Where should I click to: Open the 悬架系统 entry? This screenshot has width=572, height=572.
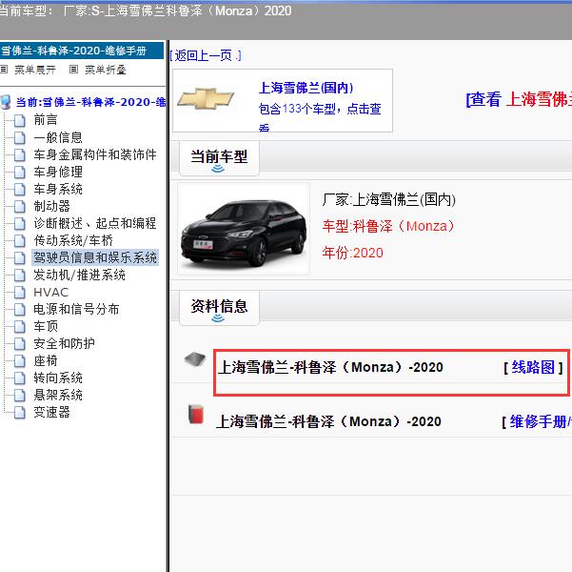58,395
